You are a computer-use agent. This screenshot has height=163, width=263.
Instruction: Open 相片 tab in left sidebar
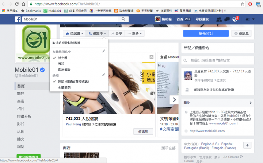pos(20,109)
